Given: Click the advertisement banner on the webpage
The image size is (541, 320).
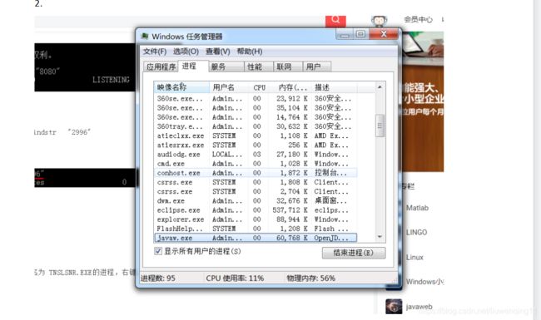Looking at the screenshot, I should tap(423, 101).
